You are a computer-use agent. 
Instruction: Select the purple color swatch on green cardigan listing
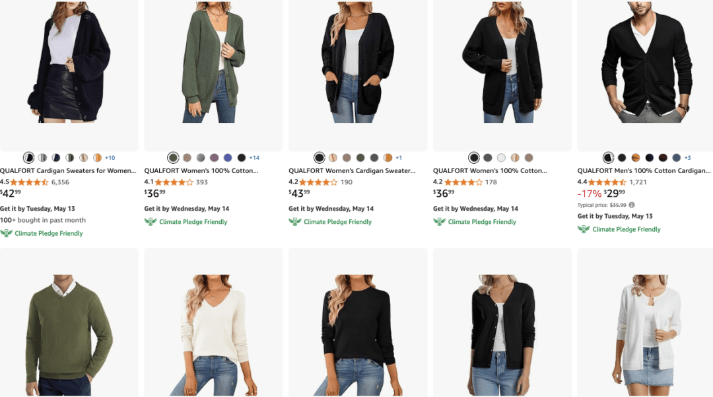214,158
